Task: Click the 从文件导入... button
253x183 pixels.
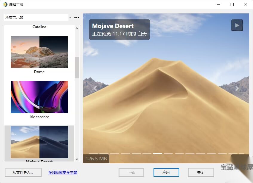Action: pos(23,172)
